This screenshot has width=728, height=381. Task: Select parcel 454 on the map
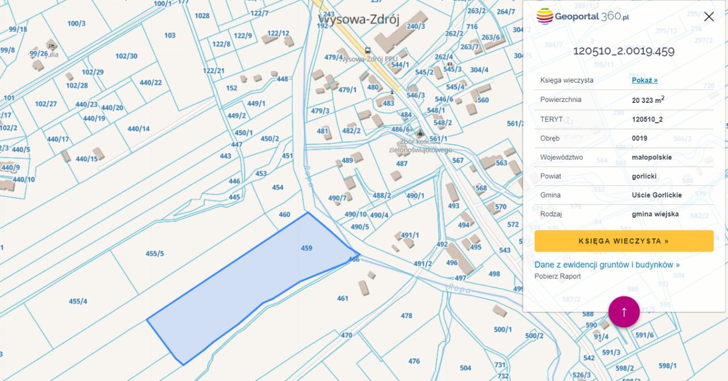coord(278,187)
